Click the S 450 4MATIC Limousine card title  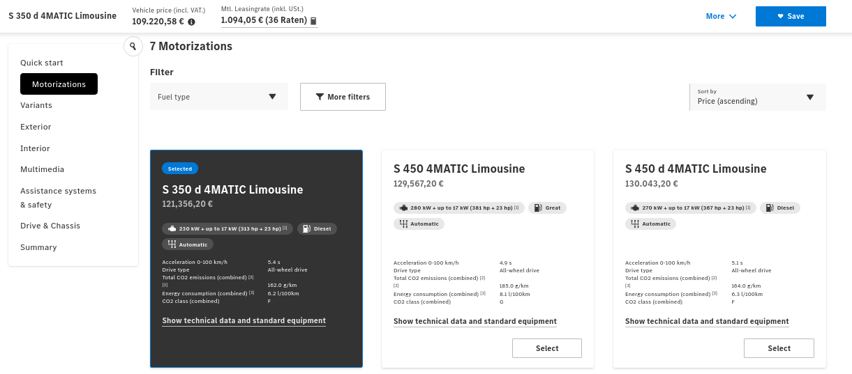[459, 169]
